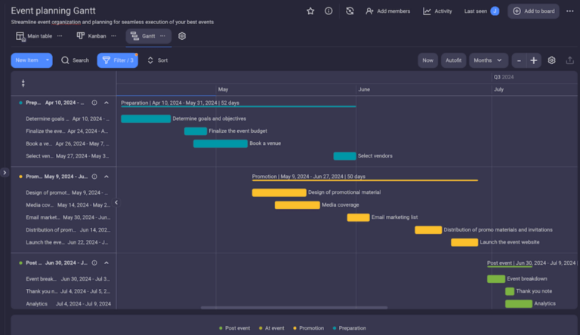
Task: Click the export icon at toolbar right
Action: tap(569, 60)
